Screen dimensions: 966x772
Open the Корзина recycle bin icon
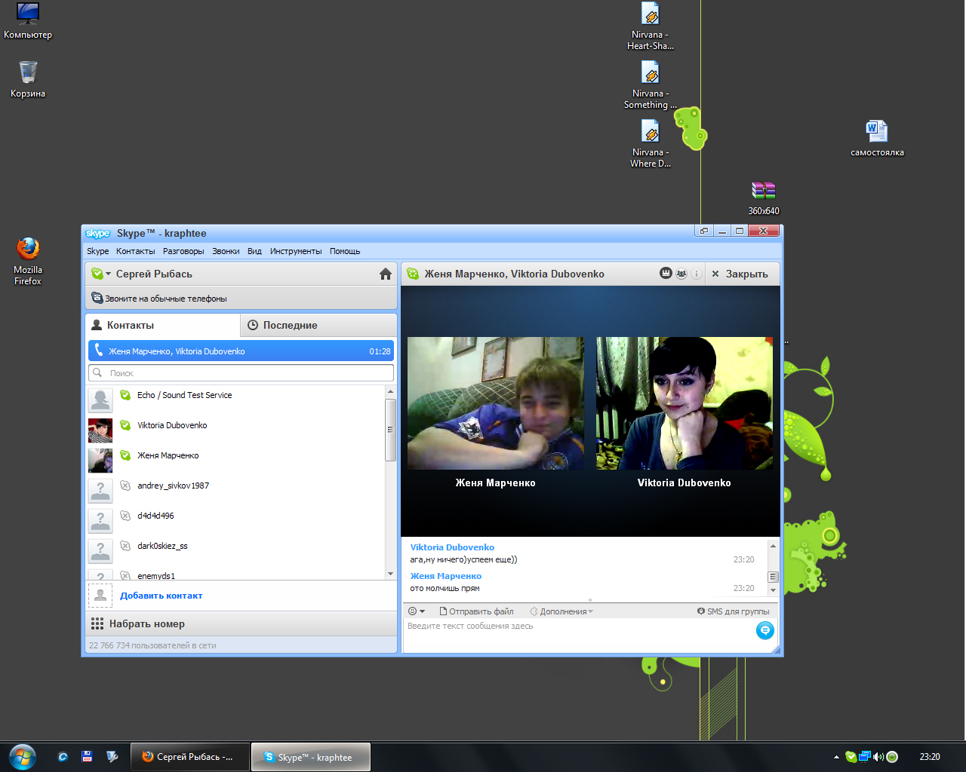(x=28, y=79)
